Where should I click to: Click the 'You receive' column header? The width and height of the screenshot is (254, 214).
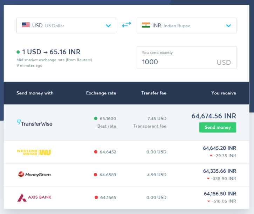click(224, 93)
